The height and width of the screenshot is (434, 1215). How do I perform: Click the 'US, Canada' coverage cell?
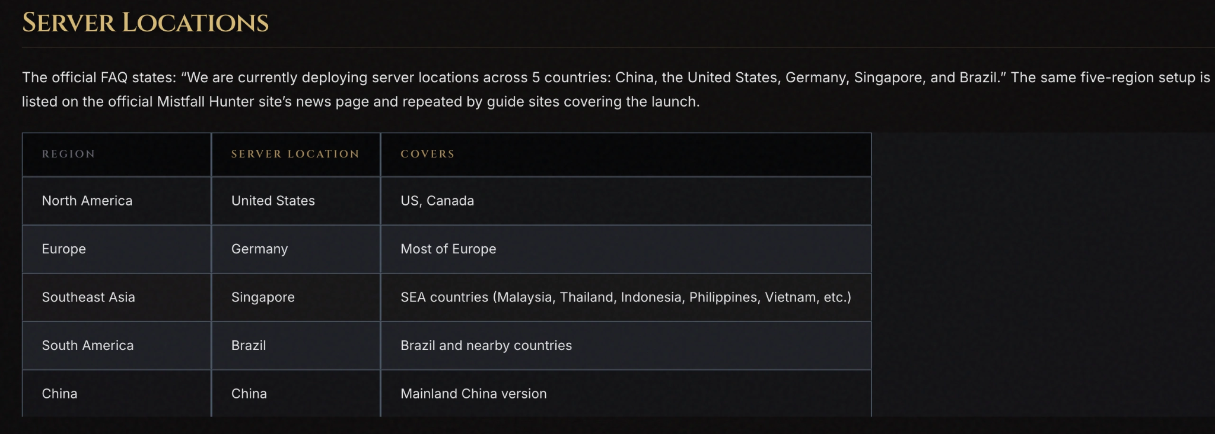(626, 201)
